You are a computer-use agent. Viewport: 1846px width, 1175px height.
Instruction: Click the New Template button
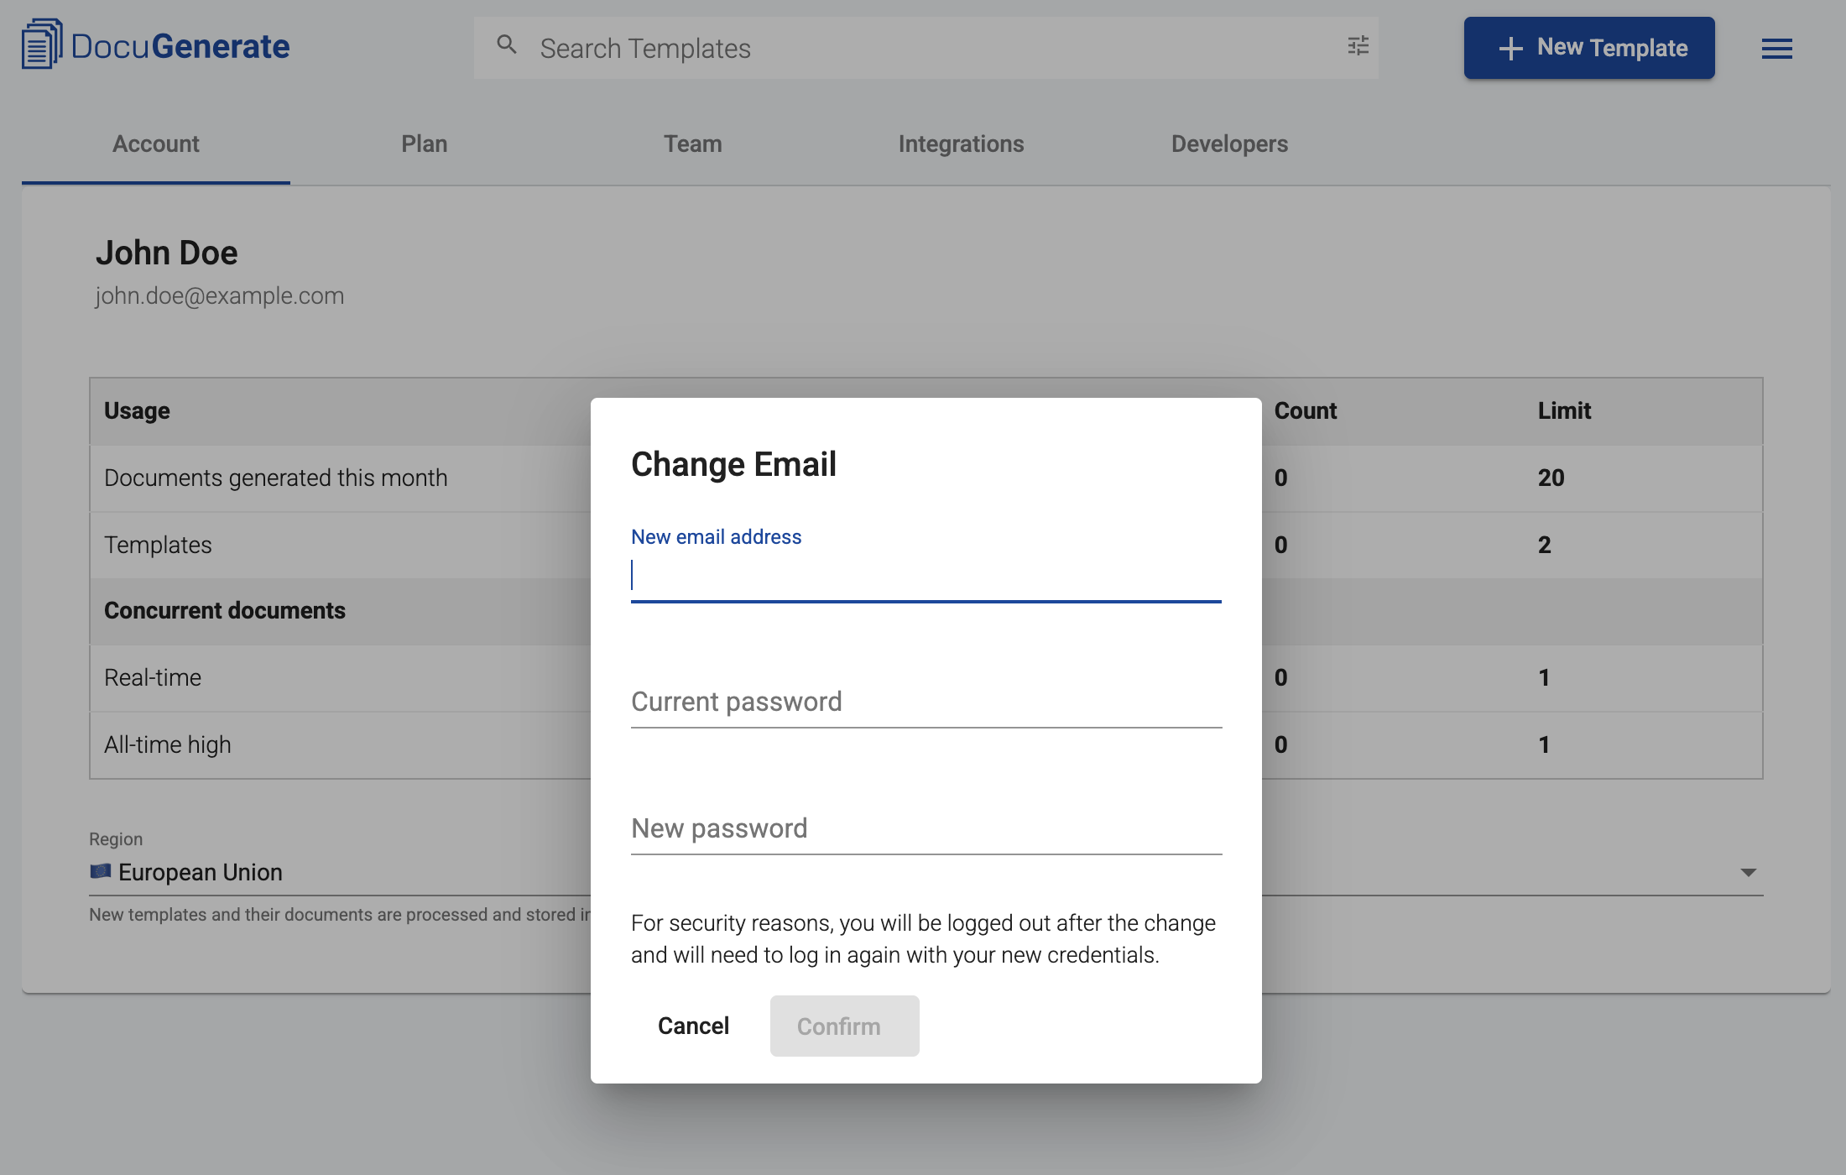[1588, 48]
